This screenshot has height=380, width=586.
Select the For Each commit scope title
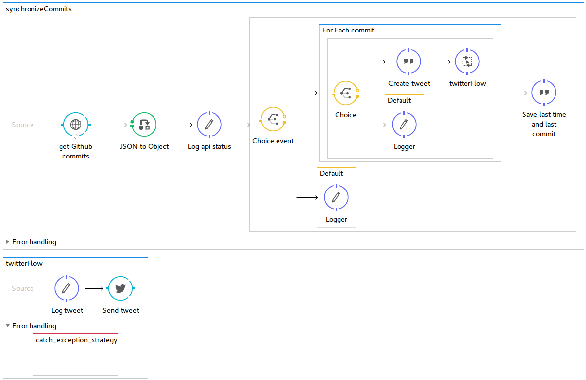click(348, 31)
